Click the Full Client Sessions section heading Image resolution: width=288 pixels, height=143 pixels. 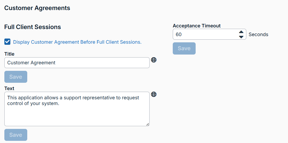[33, 27]
